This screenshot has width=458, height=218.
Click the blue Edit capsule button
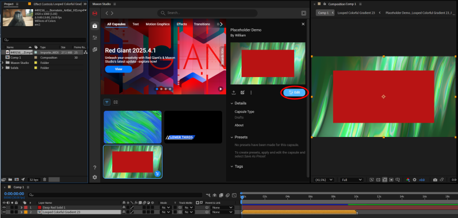pyautogui.click(x=294, y=92)
